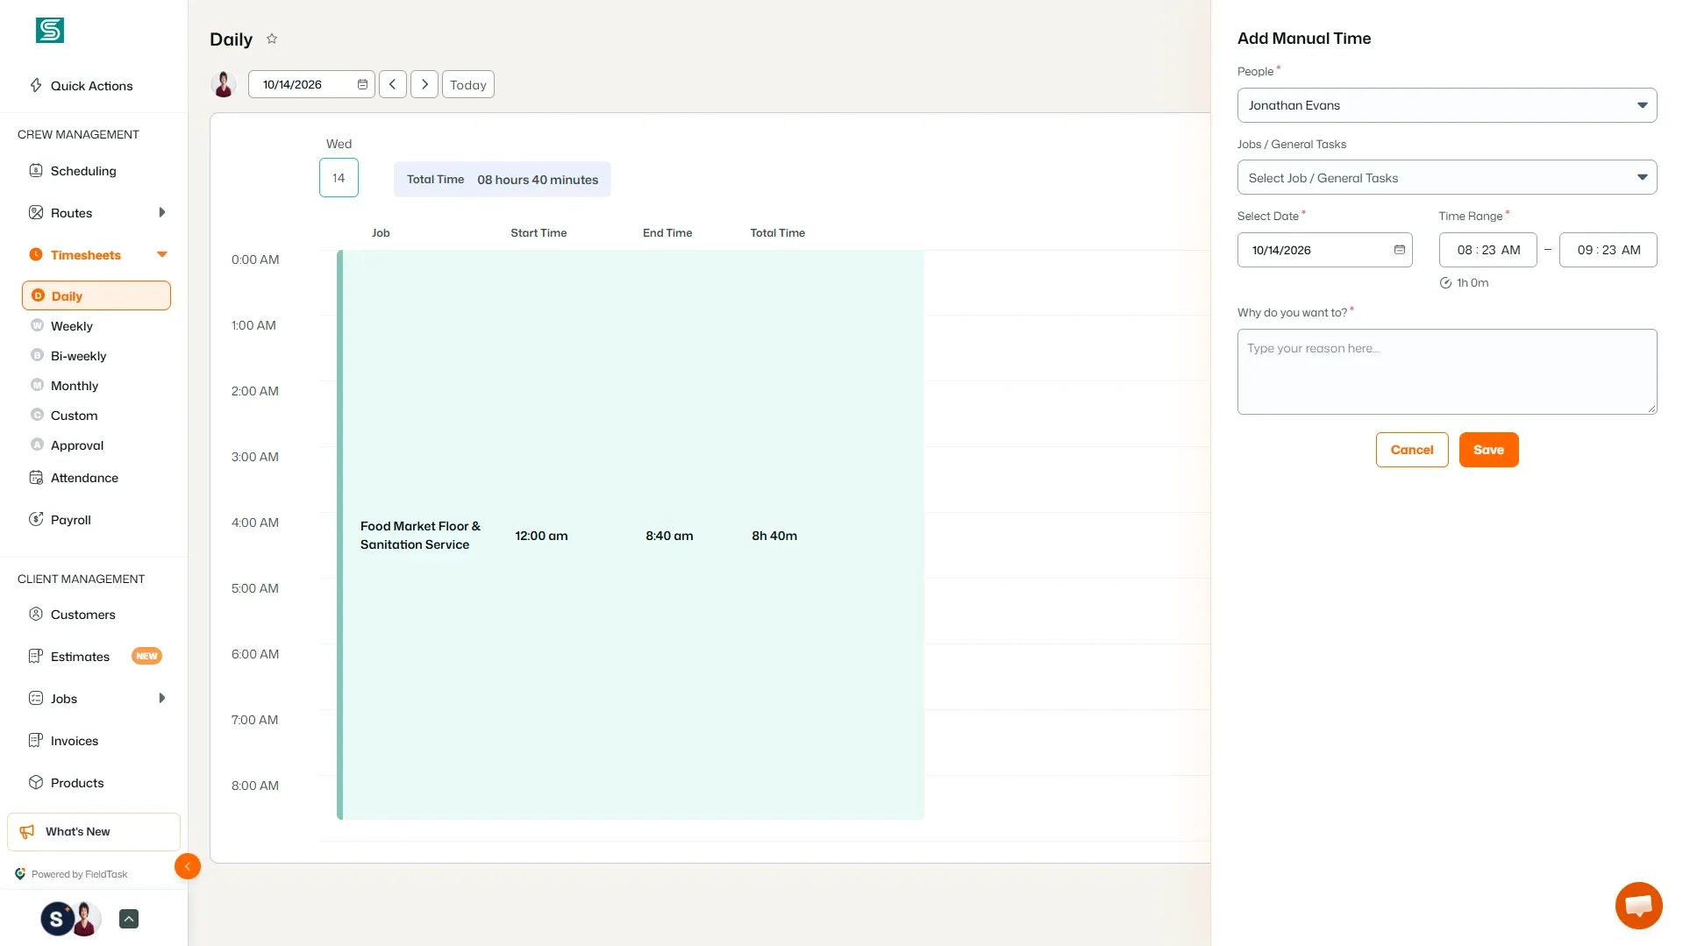Open Custom timesheet view
This screenshot has width=1683, height=946.
[x=74, y=416]
